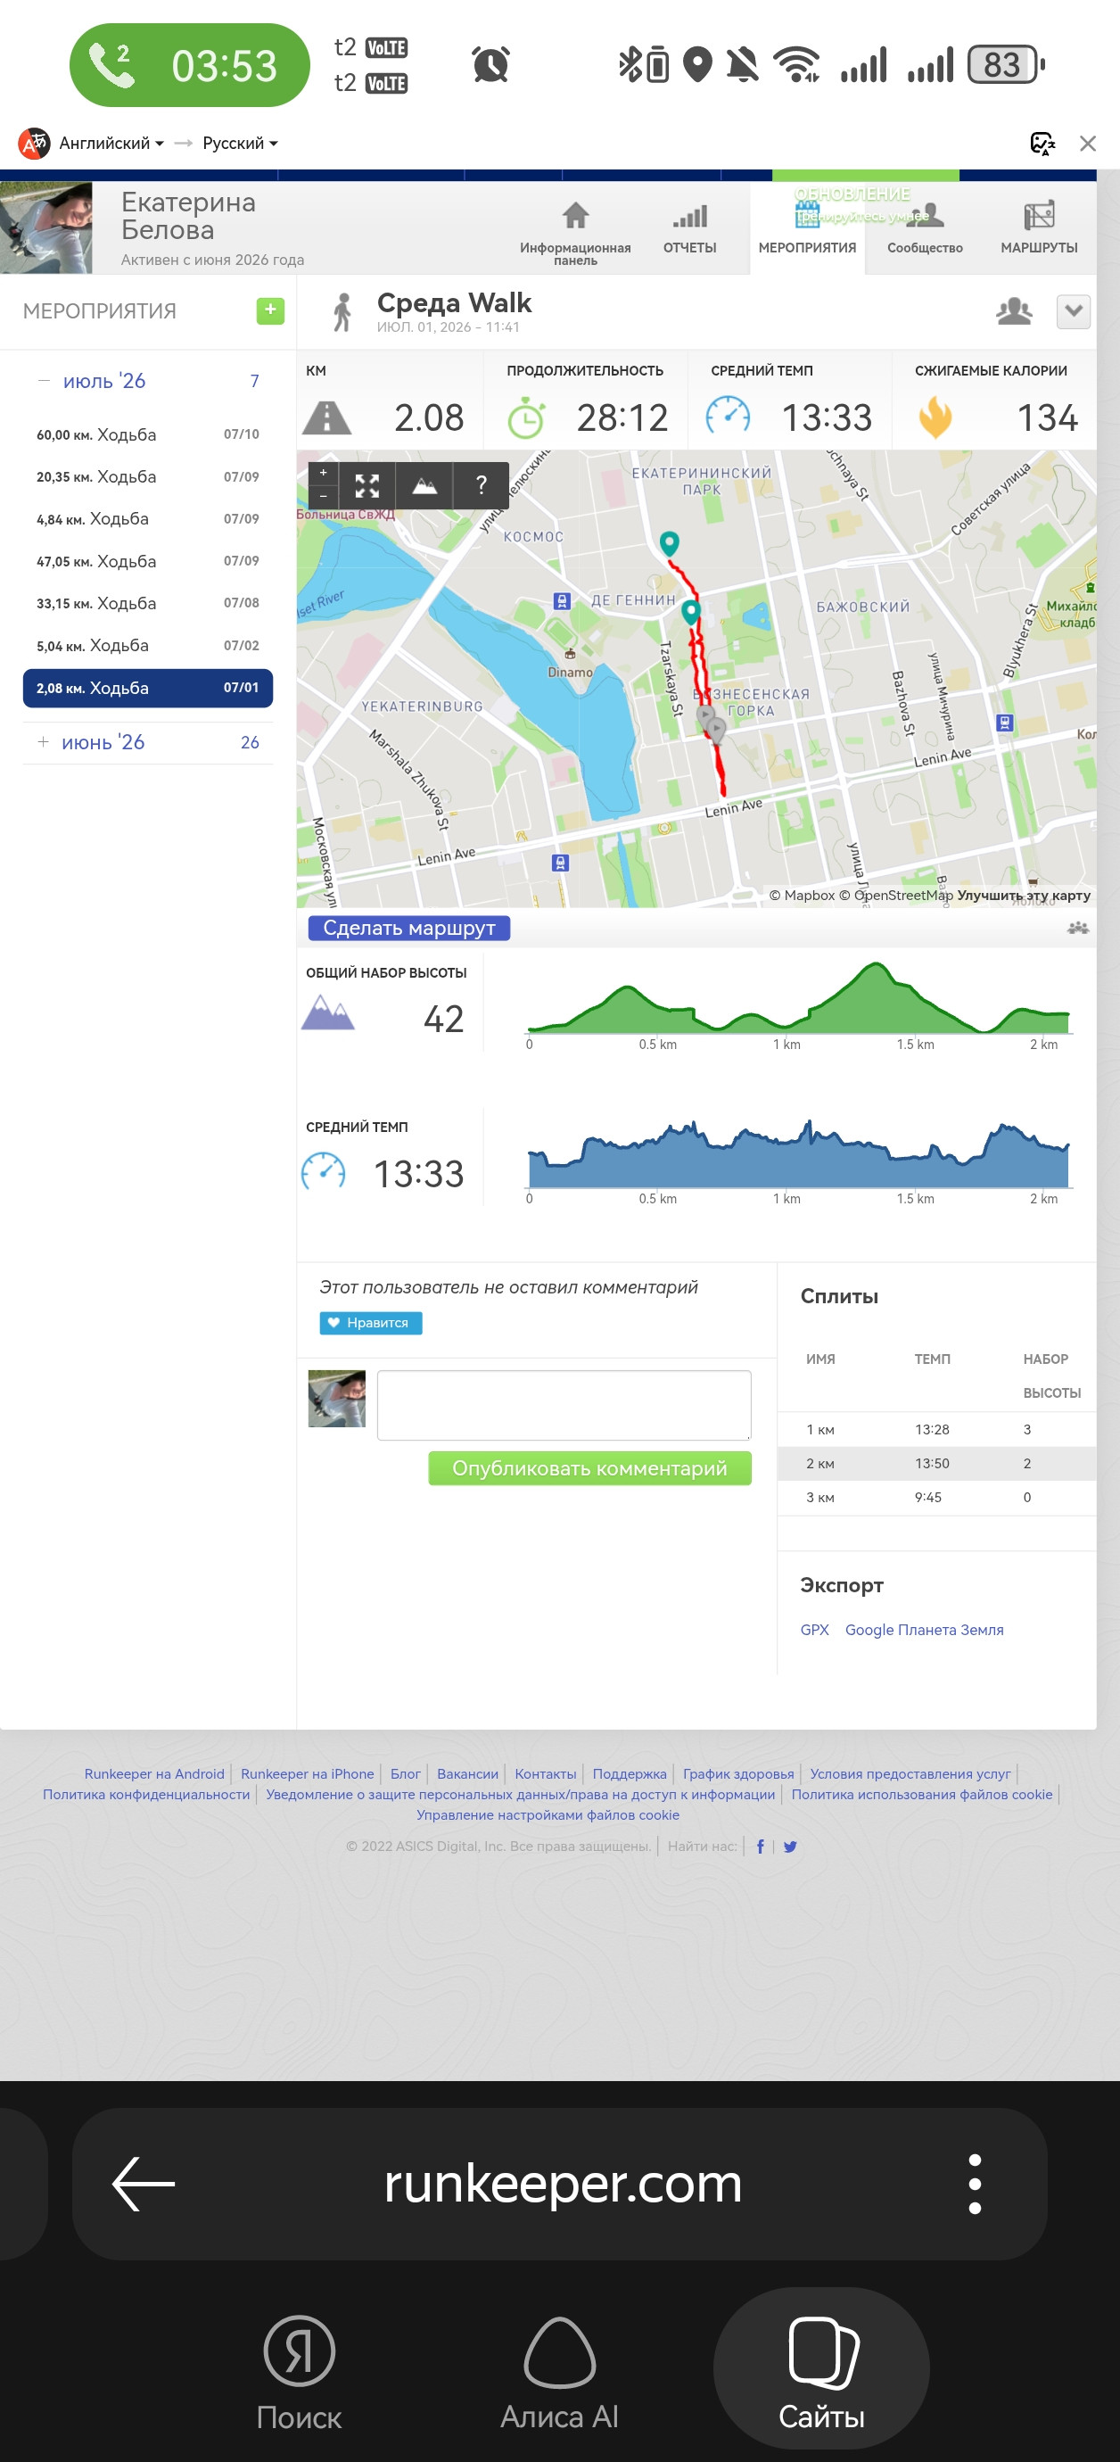Open the Поддержка footer link
The height and width of the screenshot is (2462, 1120).
[x=630, y=1774]
